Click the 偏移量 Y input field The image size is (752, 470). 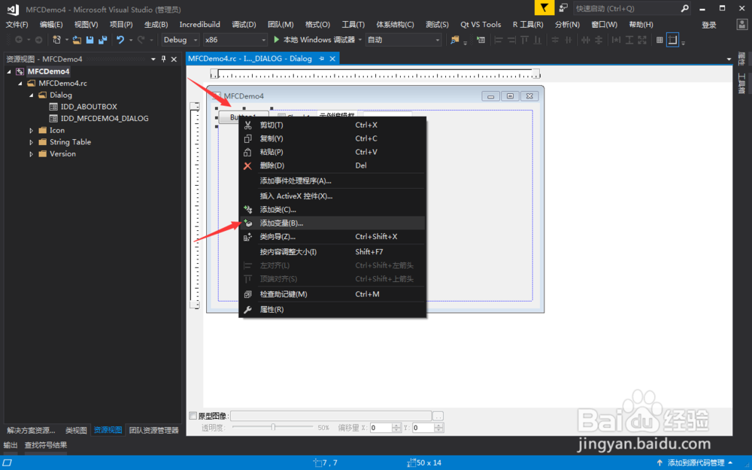coord(423,428)
